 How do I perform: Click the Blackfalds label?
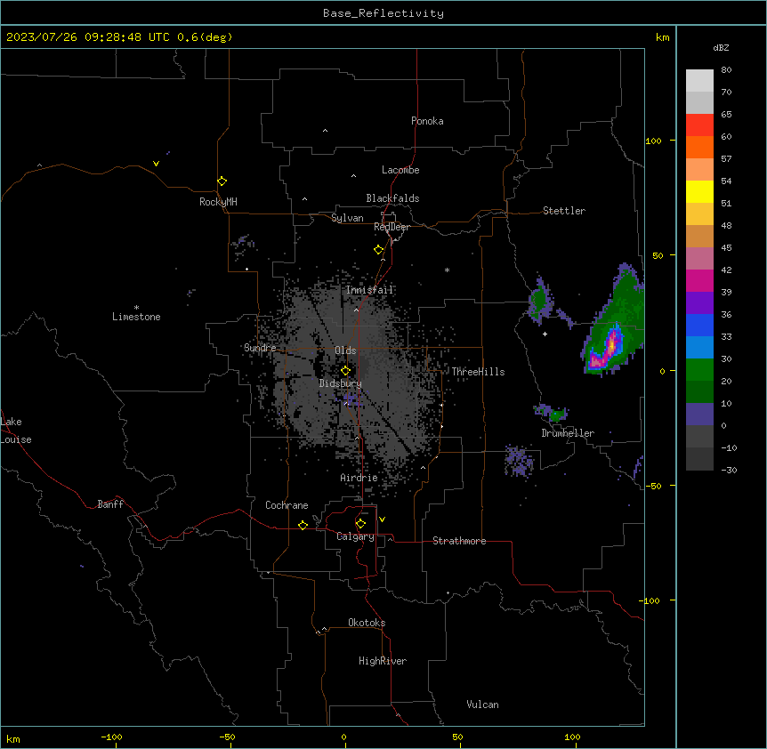coord(392,198)
